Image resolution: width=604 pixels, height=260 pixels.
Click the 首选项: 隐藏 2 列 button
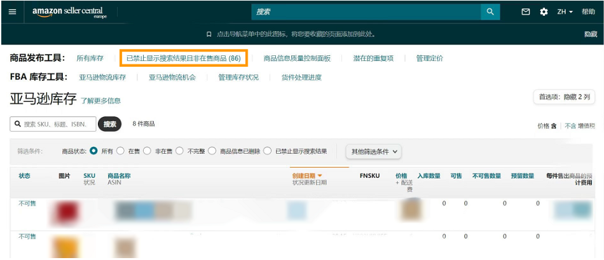pos(564,97)
